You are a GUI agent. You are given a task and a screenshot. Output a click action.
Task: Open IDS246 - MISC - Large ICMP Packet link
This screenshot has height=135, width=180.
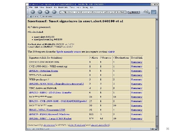pyautogui.click(x=50, y=118)
